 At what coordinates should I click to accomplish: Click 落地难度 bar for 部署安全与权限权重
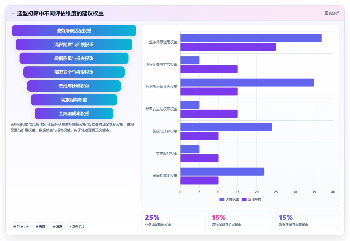[209, 114]
